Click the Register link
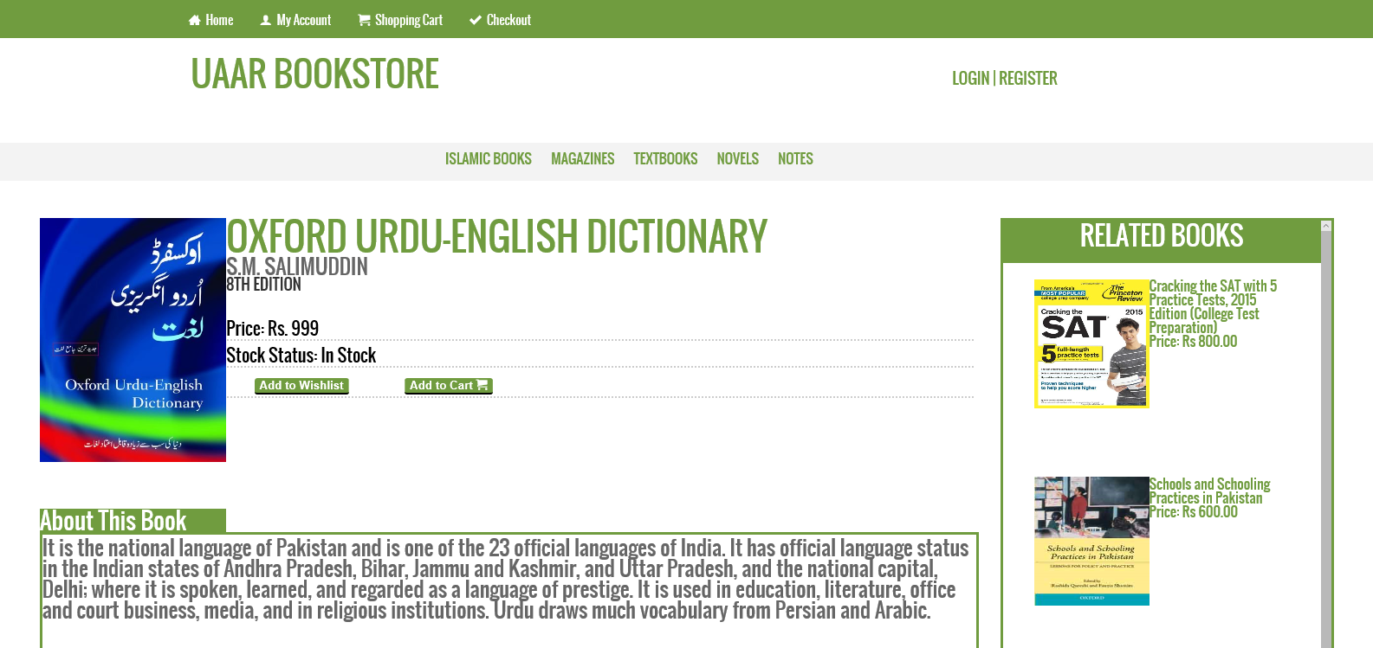The image size is (1373, 648). tap(1028, 79)
